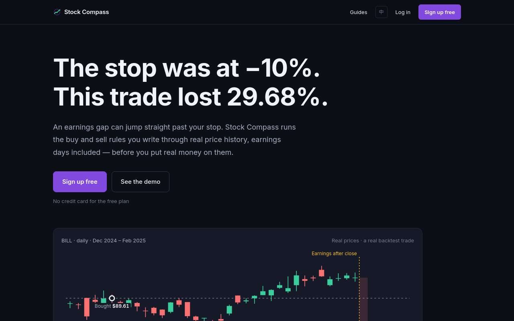
Task: Open the Guides page
Action: [x=359, y=12]
